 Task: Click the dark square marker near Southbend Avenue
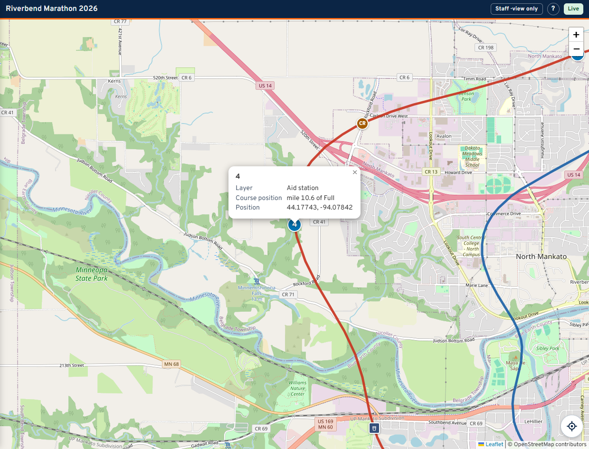pos(374,429)
